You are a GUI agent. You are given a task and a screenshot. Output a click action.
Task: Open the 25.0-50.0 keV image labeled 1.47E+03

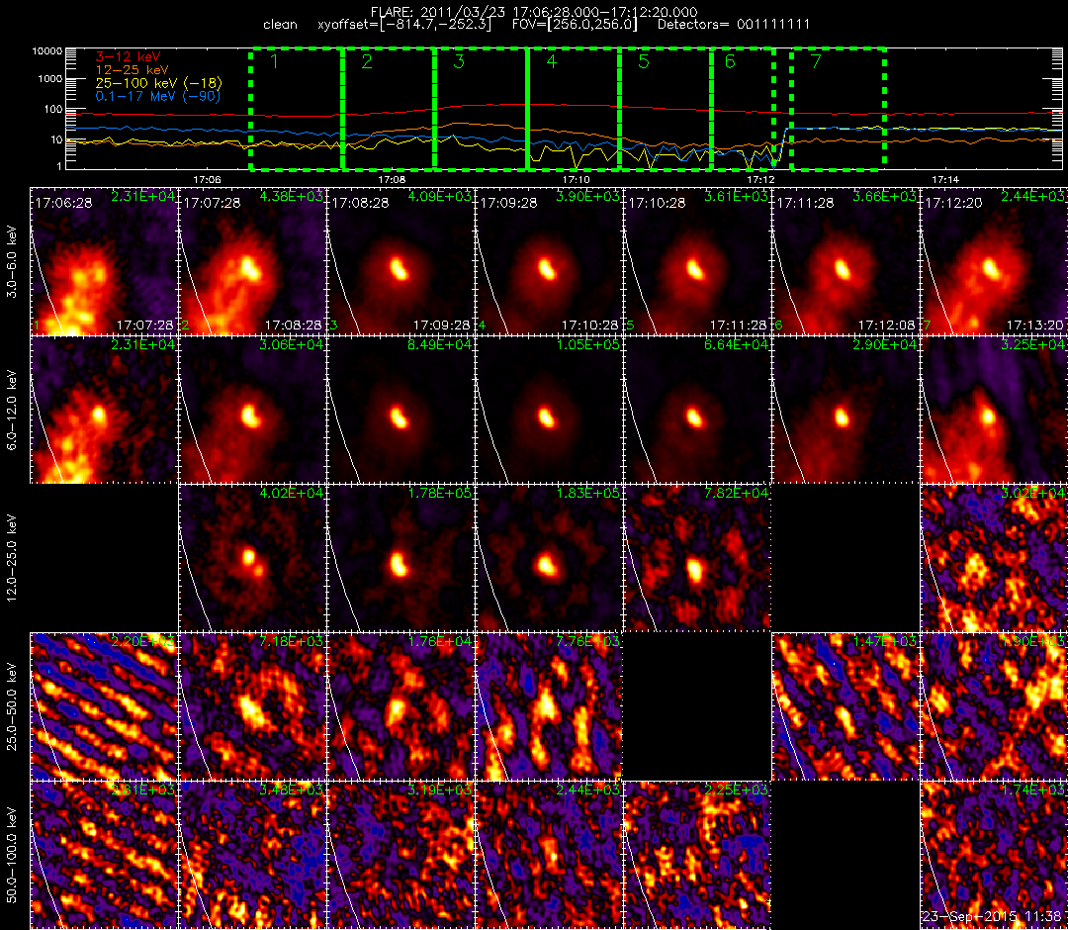[x=845, y=706]
